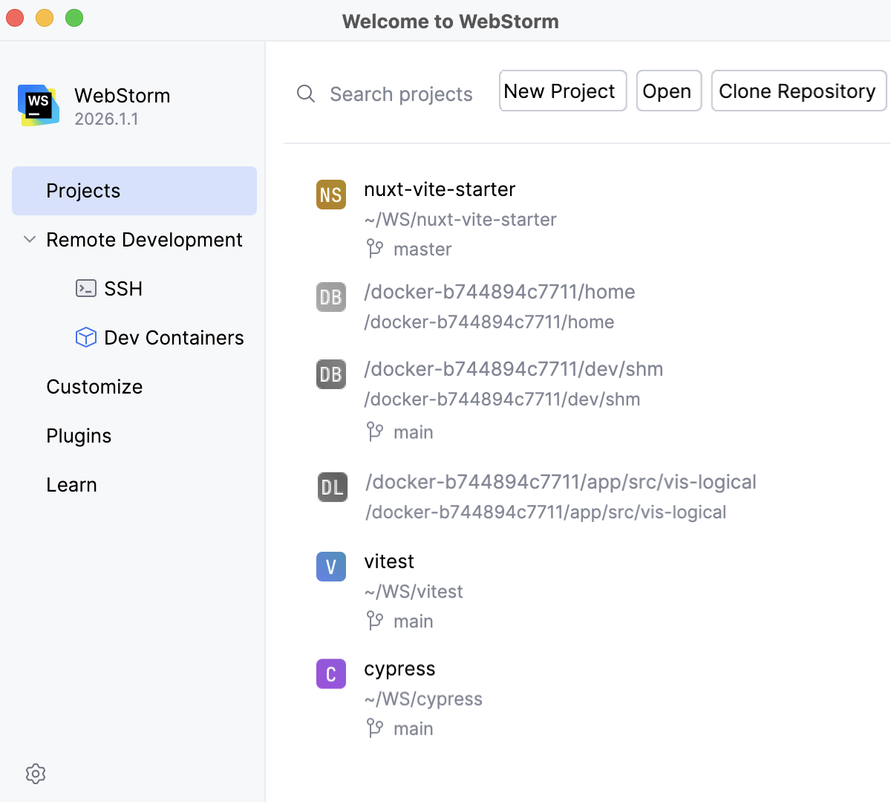This screenshot has width=891, height=802.
Task: Open the Customize section
Action: coord(94,386)
